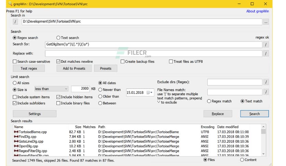Click slash button beside File Names match field
286x166 pixels.
pos(266,92)
